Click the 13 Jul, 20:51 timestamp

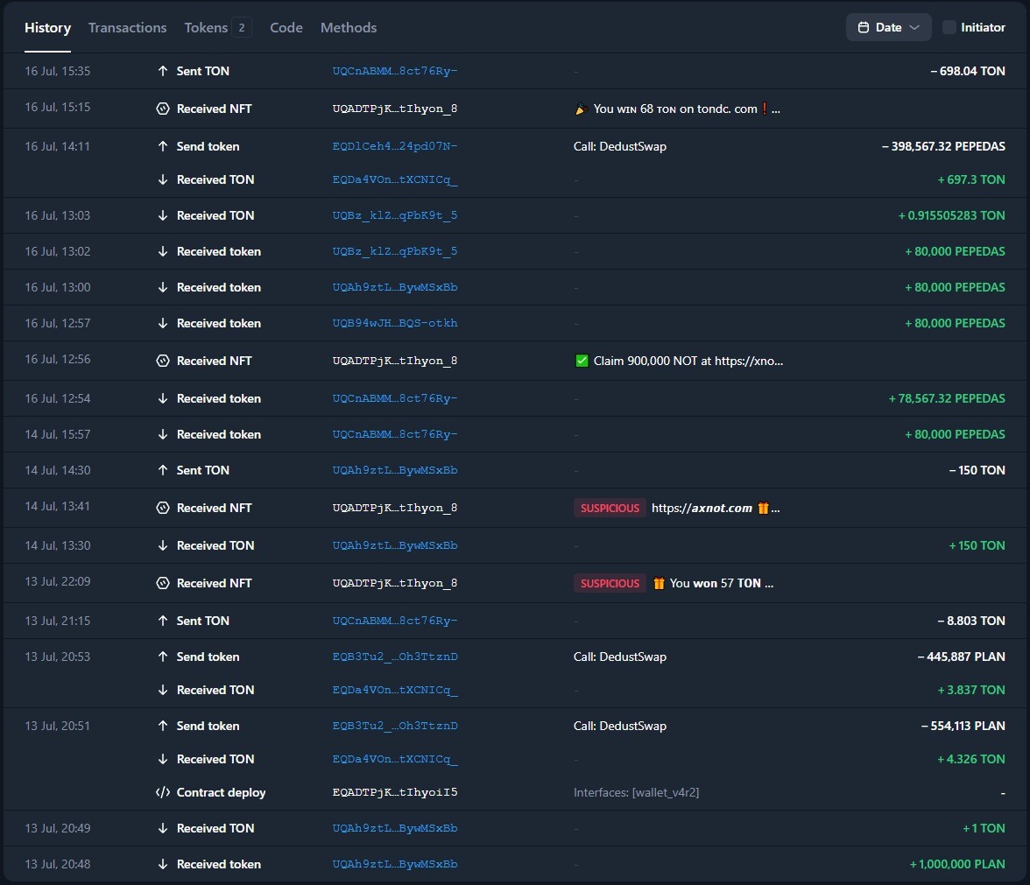coord(57,726)
